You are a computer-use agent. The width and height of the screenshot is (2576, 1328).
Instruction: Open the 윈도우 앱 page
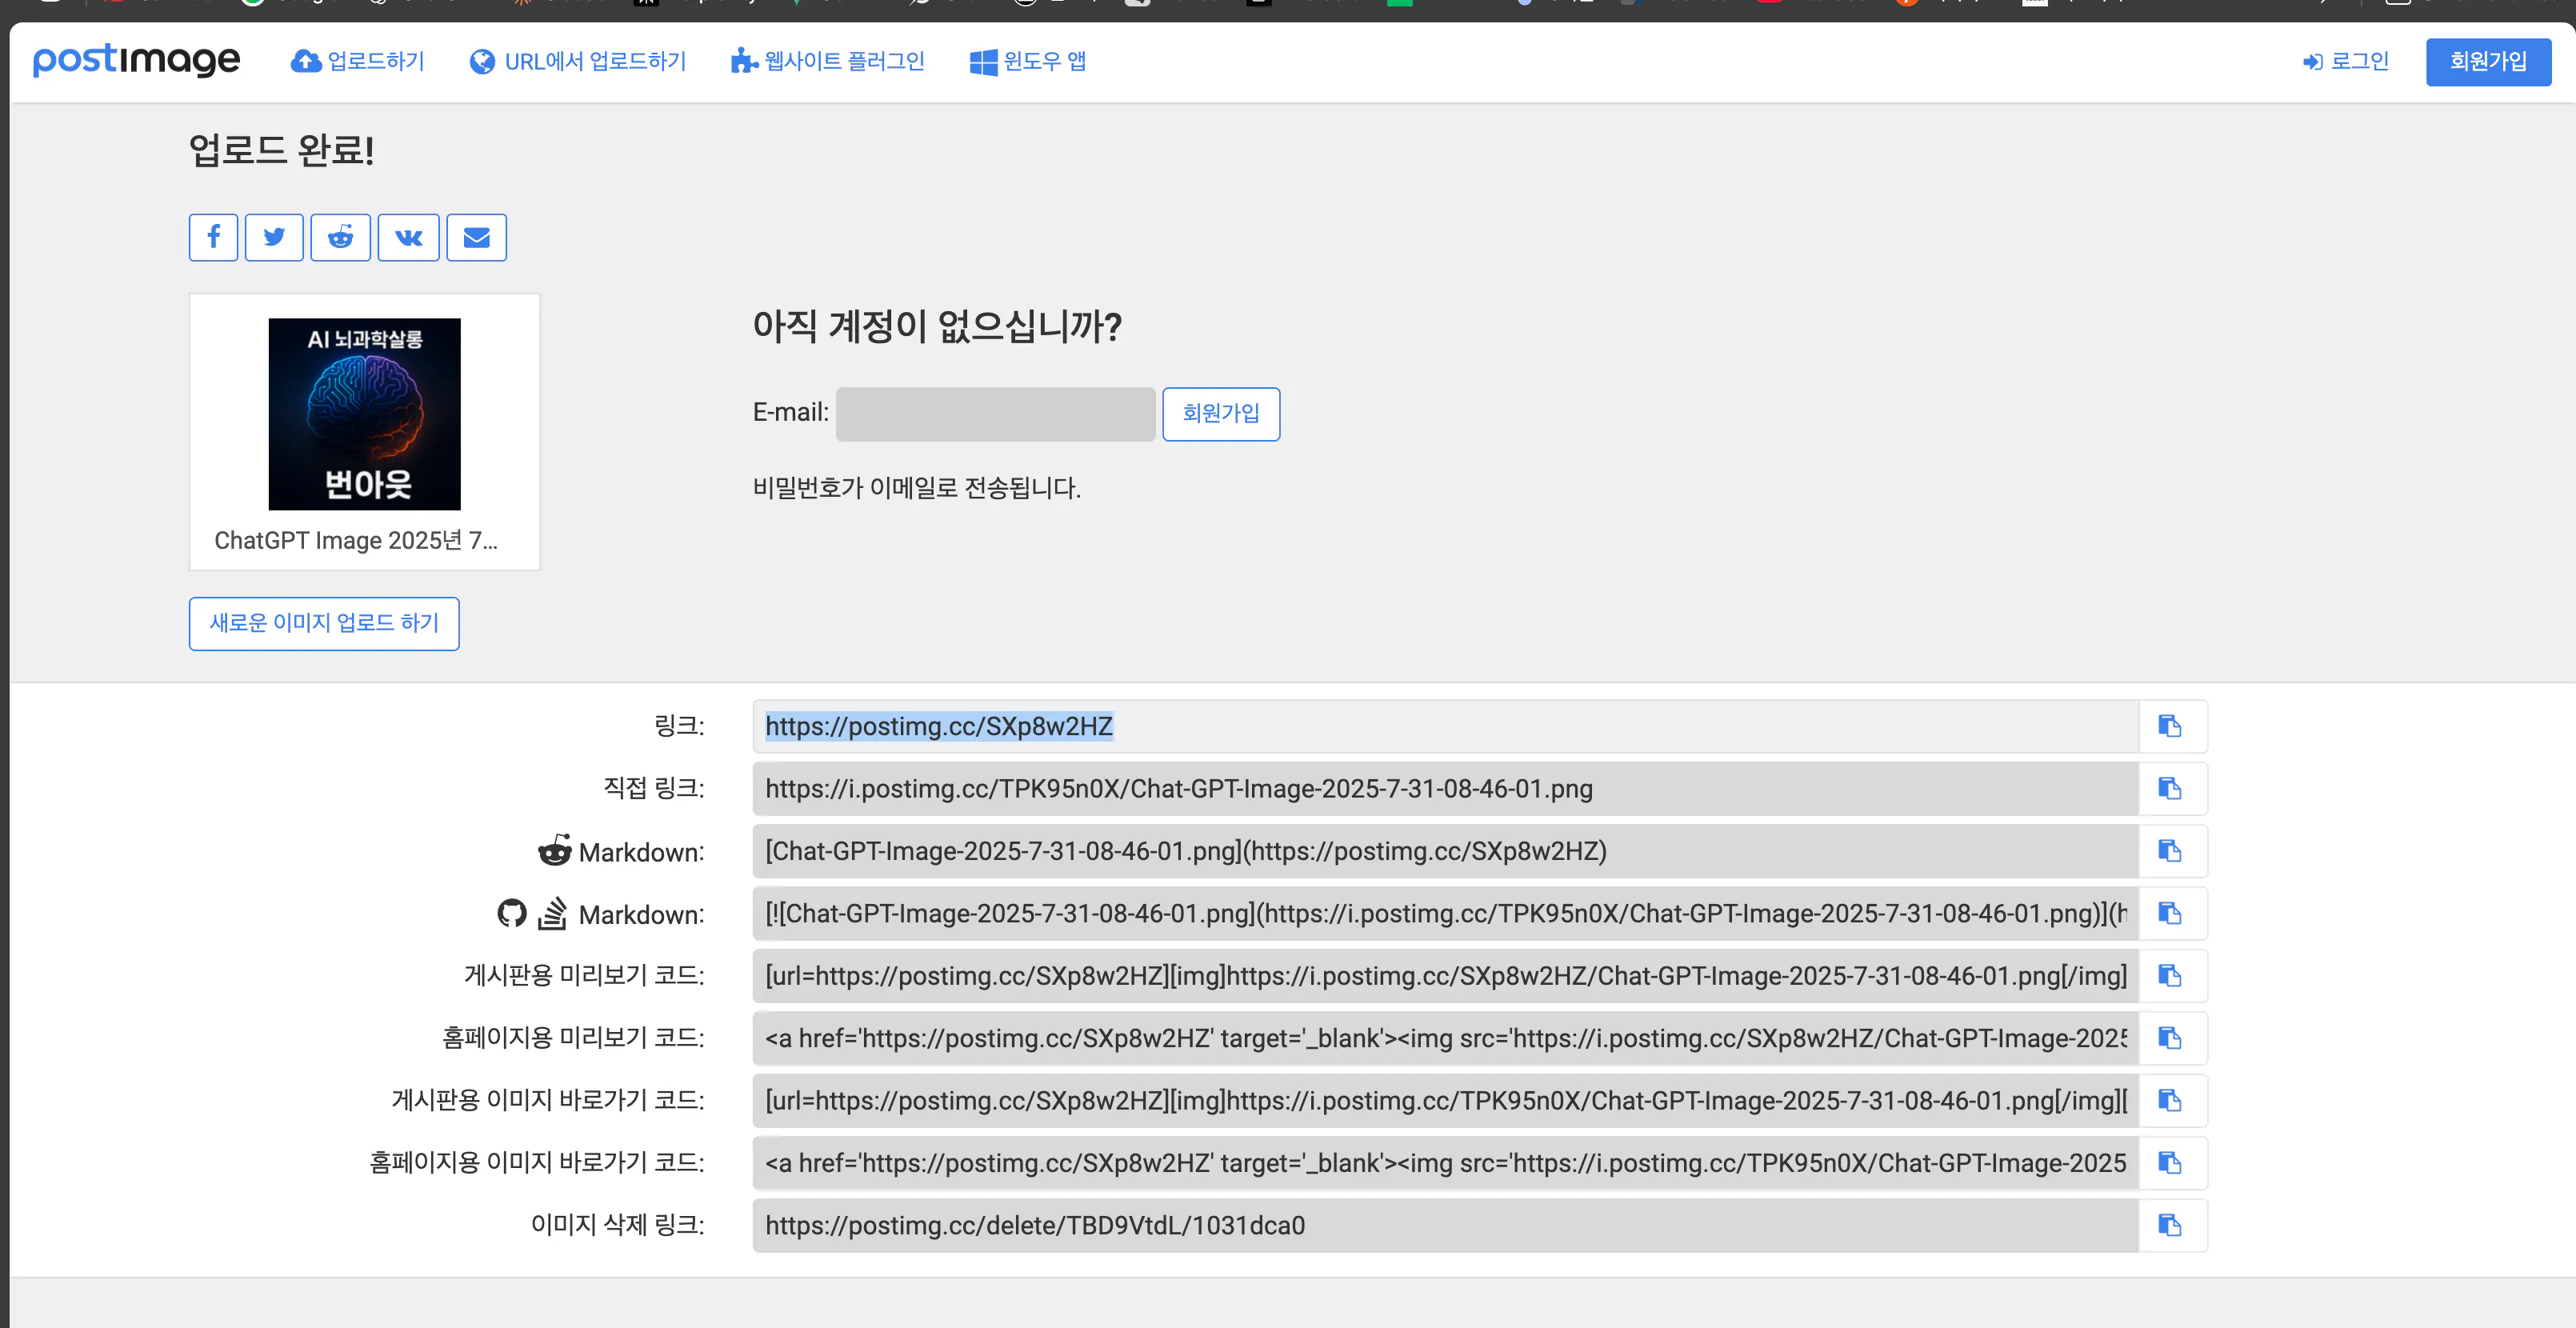[x=1027, y=61]
